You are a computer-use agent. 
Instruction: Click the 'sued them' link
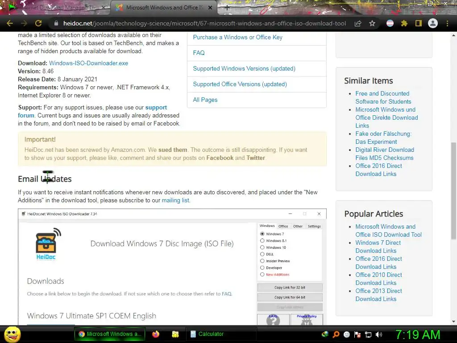(x=173, y=150)
